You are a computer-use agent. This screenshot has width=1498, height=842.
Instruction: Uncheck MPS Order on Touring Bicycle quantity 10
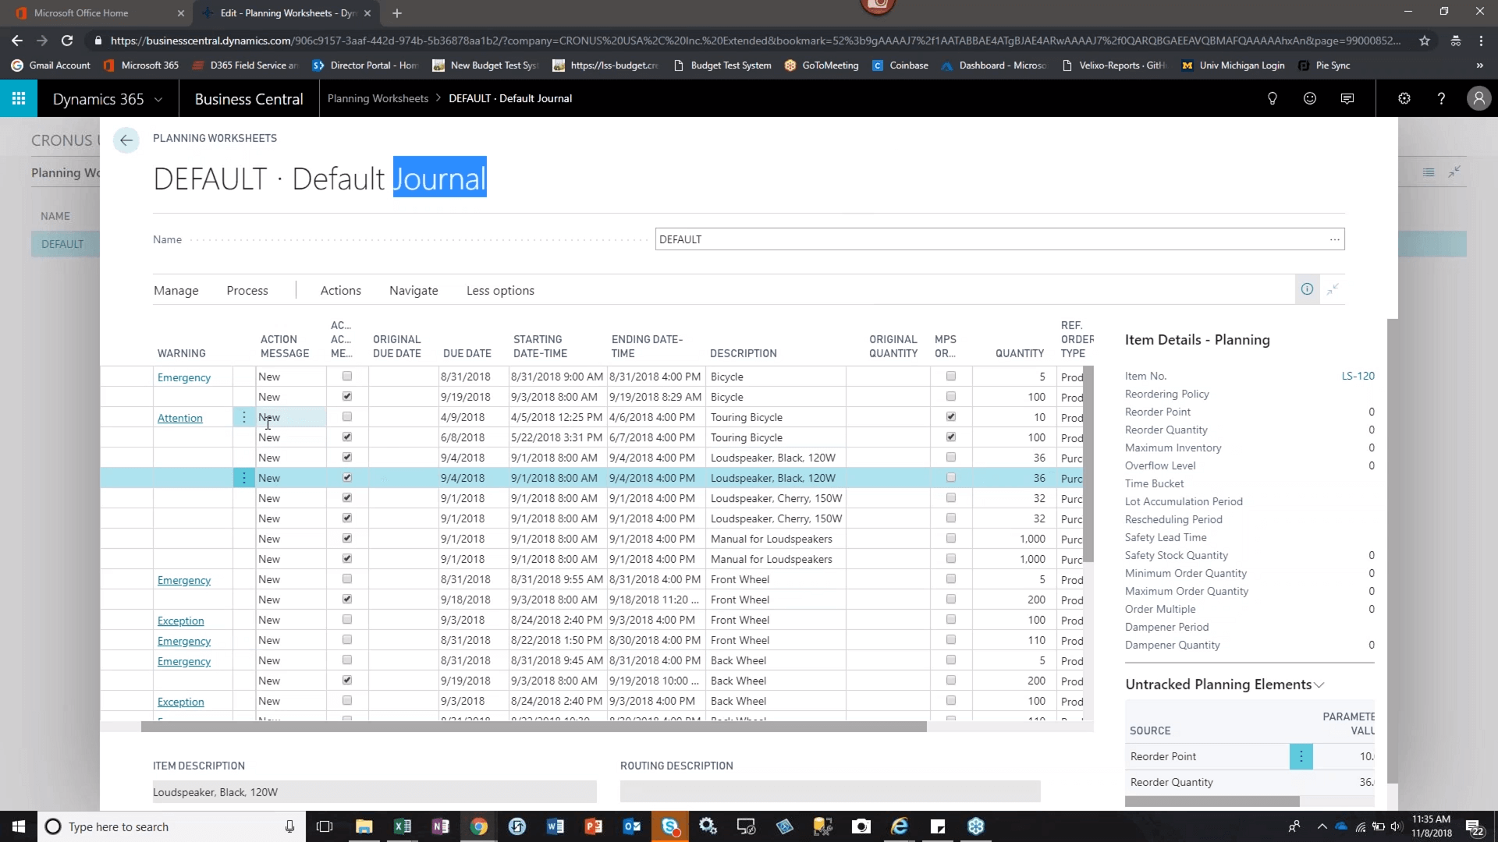(x=951, y=416)
